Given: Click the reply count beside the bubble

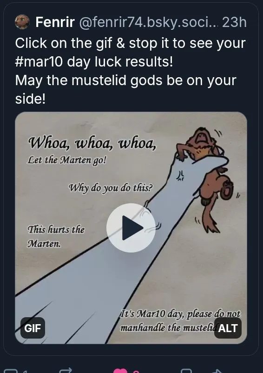Looking at the screenshot, I should pyautogui.click(x=25, y=372).
